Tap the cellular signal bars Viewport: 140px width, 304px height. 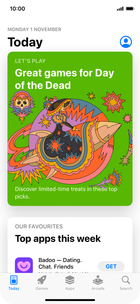[120, 9]
